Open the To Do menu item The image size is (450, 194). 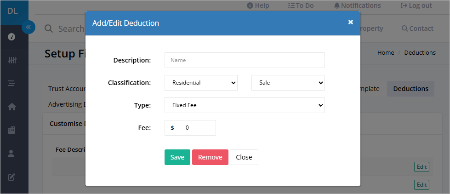[301, 6]
